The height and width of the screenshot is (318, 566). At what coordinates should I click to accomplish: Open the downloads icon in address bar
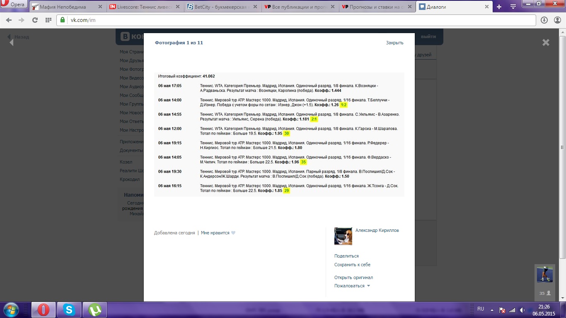pos(544,20)
